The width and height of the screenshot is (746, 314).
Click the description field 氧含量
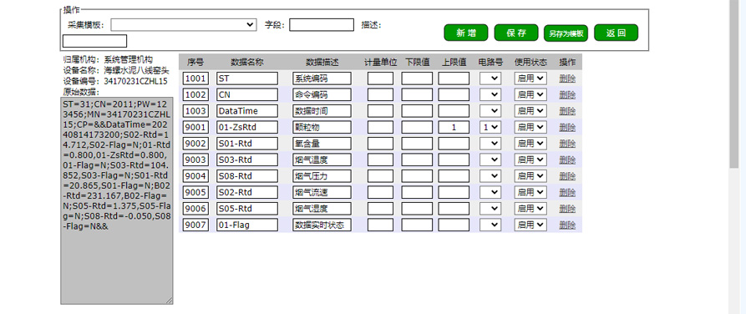[x=322, y=143]
